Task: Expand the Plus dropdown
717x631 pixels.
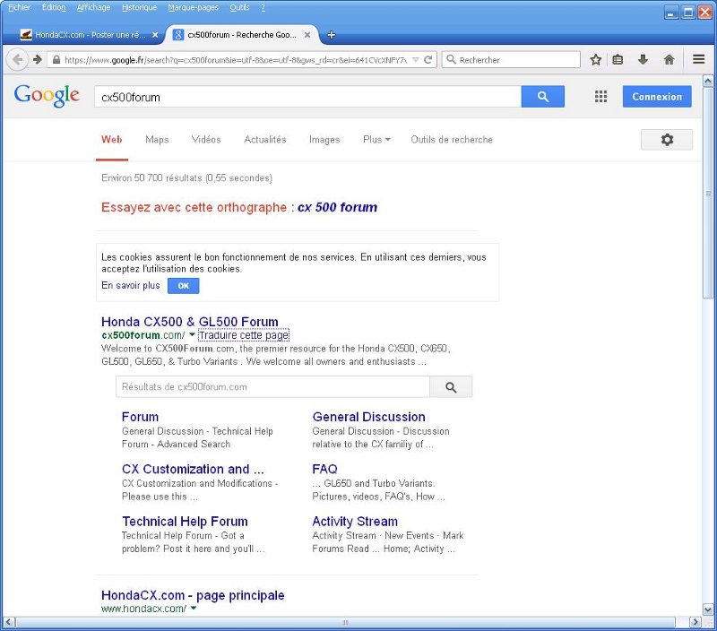Action: point(376,140)
